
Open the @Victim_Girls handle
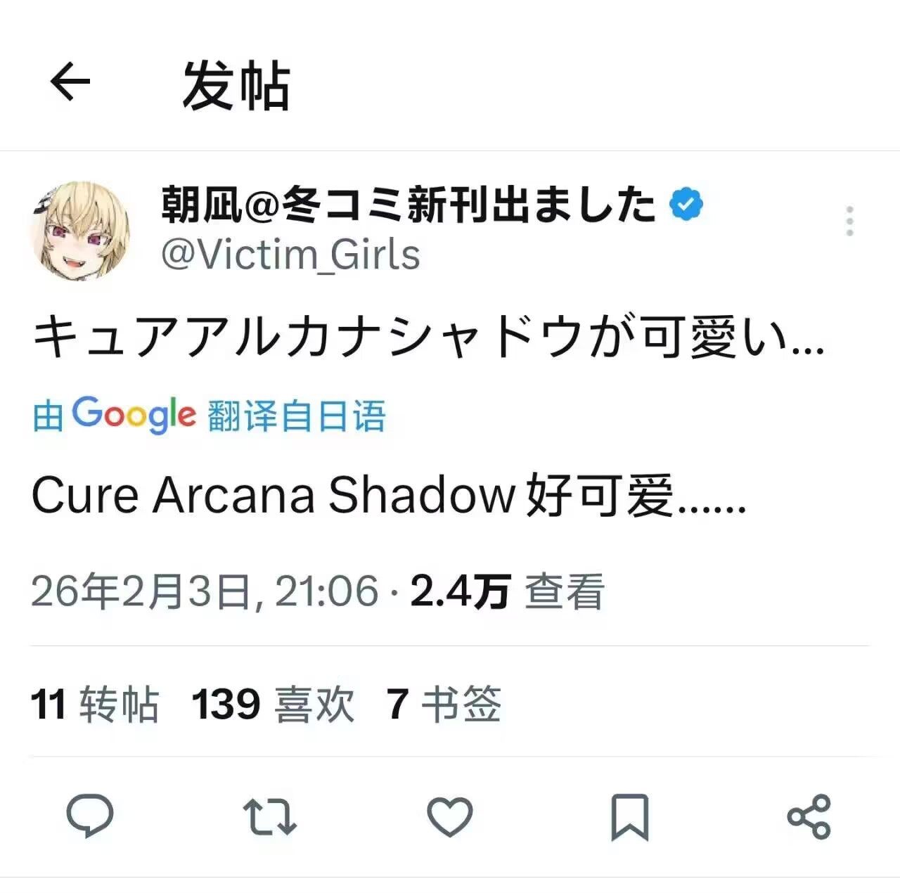pos(290,255)
